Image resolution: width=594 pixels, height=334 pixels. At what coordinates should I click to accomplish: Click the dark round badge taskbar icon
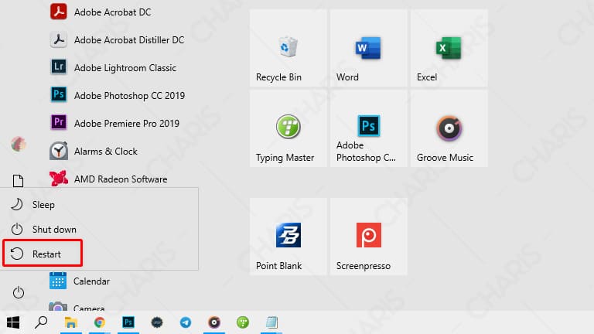157,322
